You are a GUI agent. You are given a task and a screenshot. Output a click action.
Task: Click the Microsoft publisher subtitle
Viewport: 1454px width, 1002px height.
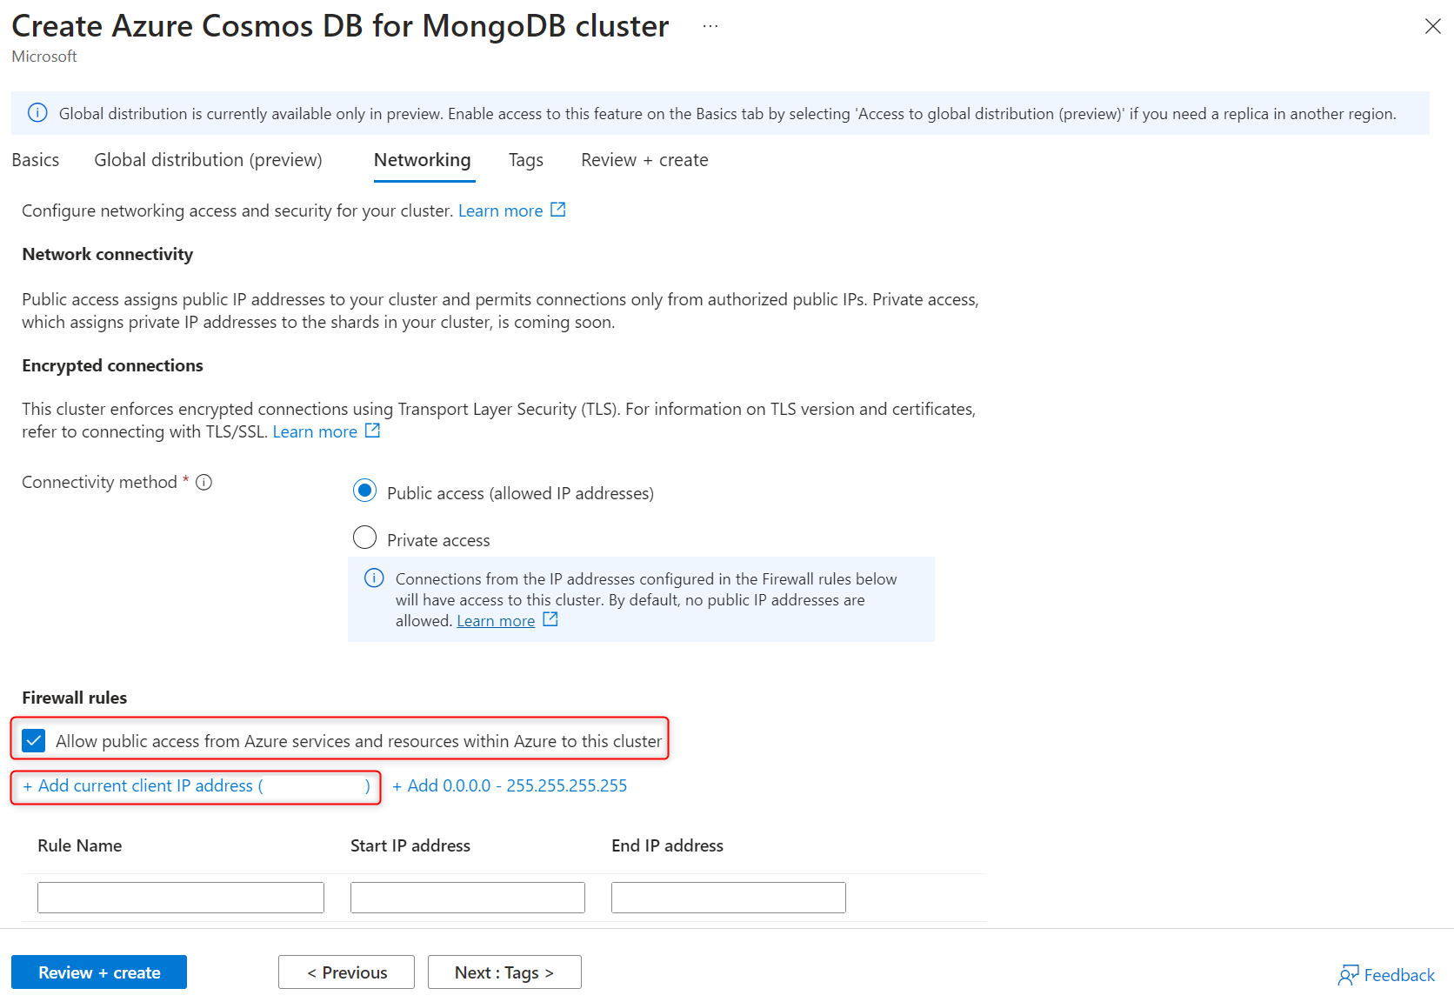point(44,57)
